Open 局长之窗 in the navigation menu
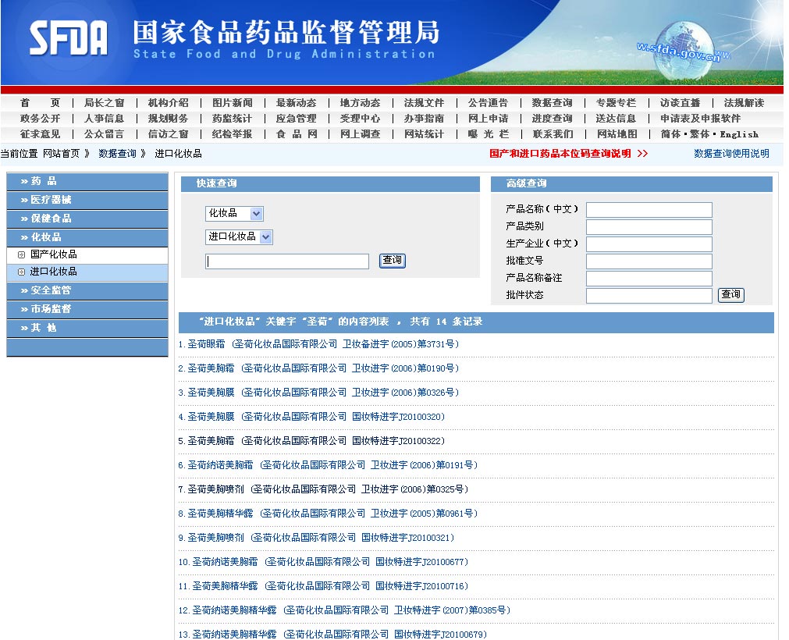The image size is (789, 640). (104, 103)
